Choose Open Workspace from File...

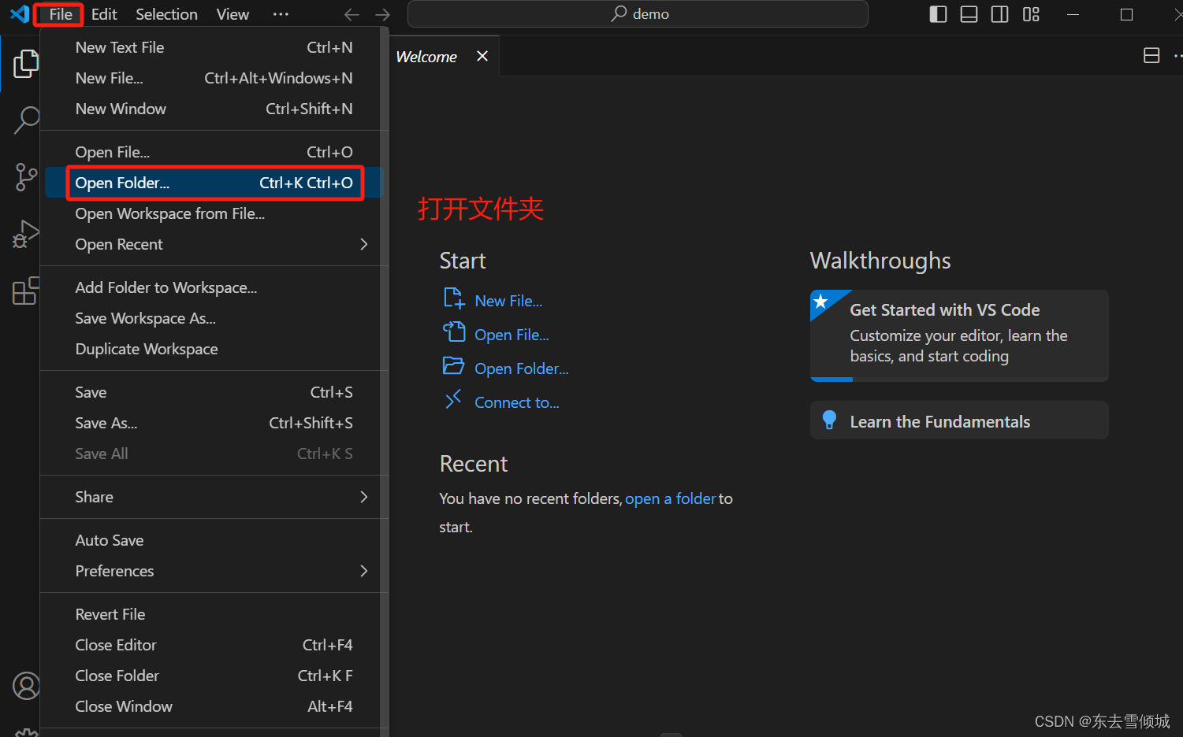(214, 213)
